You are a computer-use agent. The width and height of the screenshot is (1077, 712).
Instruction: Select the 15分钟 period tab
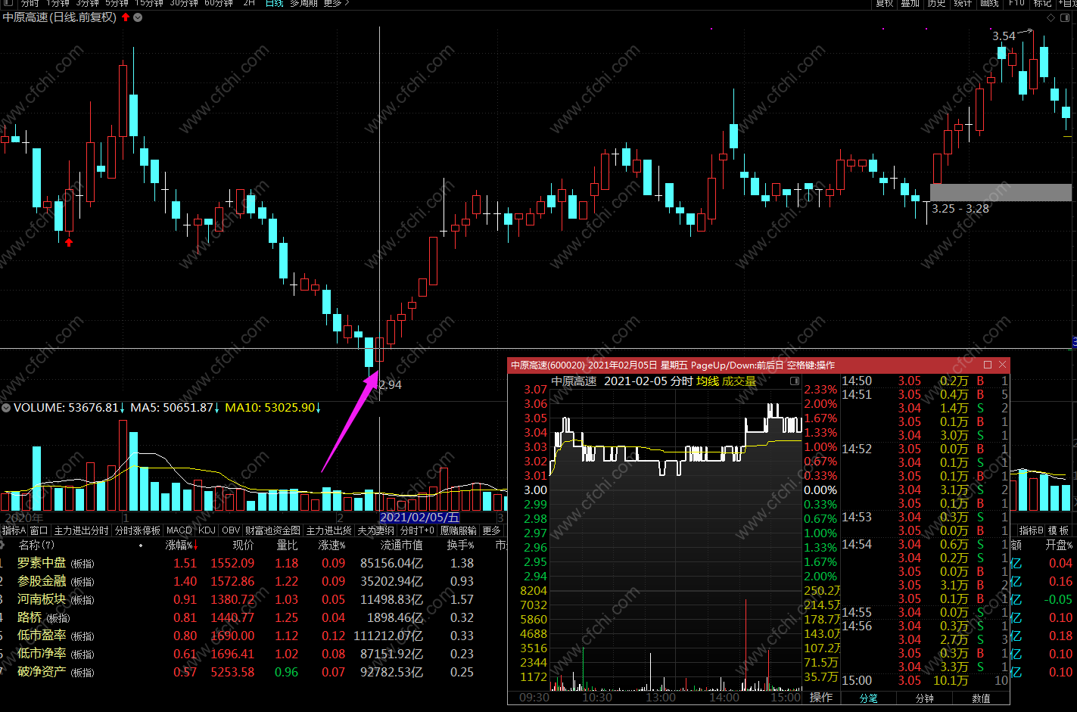pos(149,3)
